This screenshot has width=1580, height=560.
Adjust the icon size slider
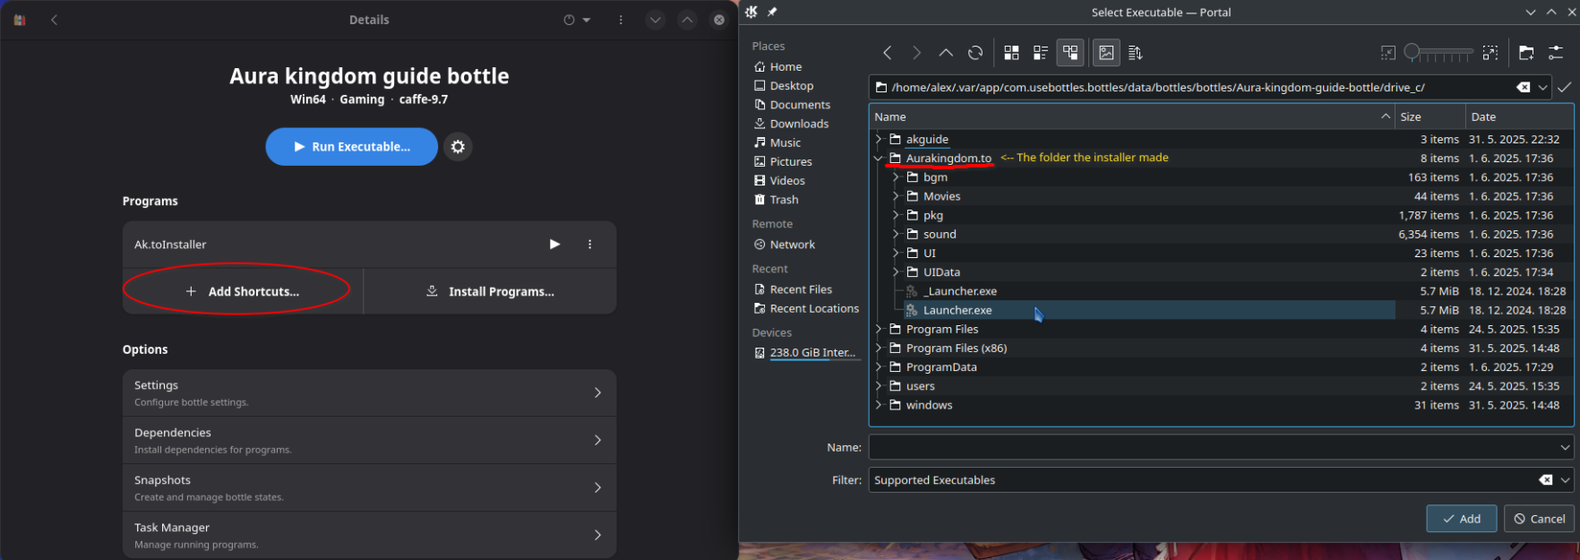(x=1439, y=53)
